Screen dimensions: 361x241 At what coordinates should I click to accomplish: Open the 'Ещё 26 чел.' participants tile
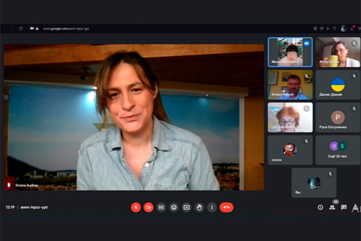[x=338, y=150]
